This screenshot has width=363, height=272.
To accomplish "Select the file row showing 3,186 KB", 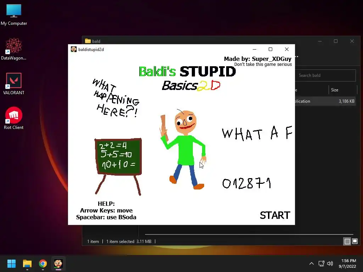I will click(325, 101).
